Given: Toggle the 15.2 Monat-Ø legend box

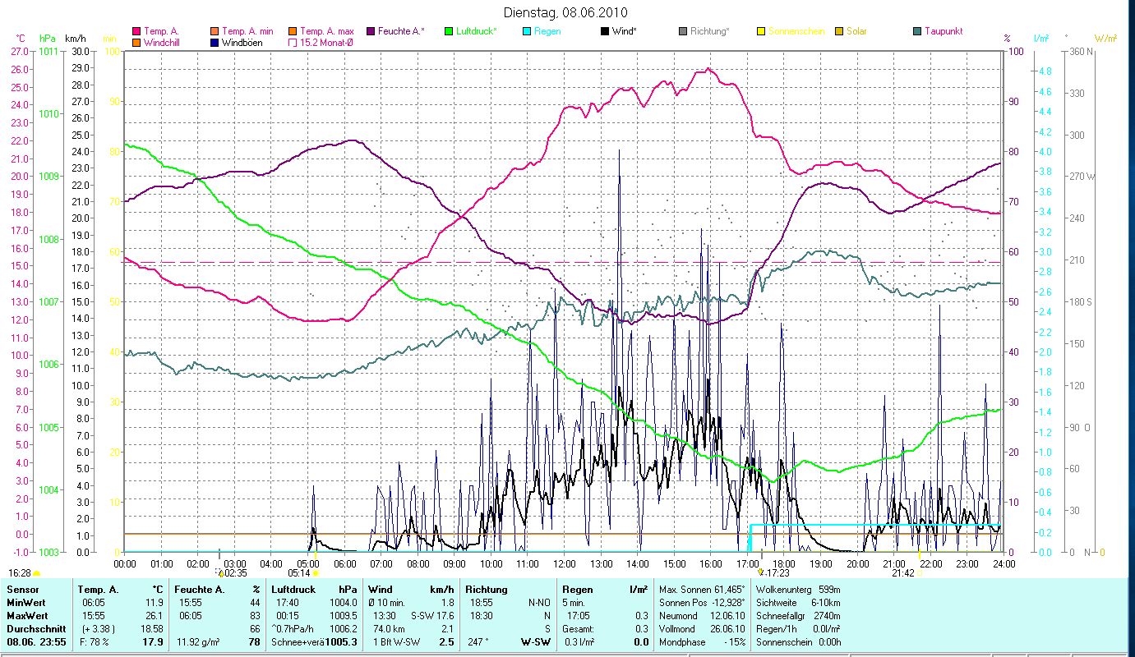Looking at the screenshot, I should pyautogui.click(x=293, y=42).
